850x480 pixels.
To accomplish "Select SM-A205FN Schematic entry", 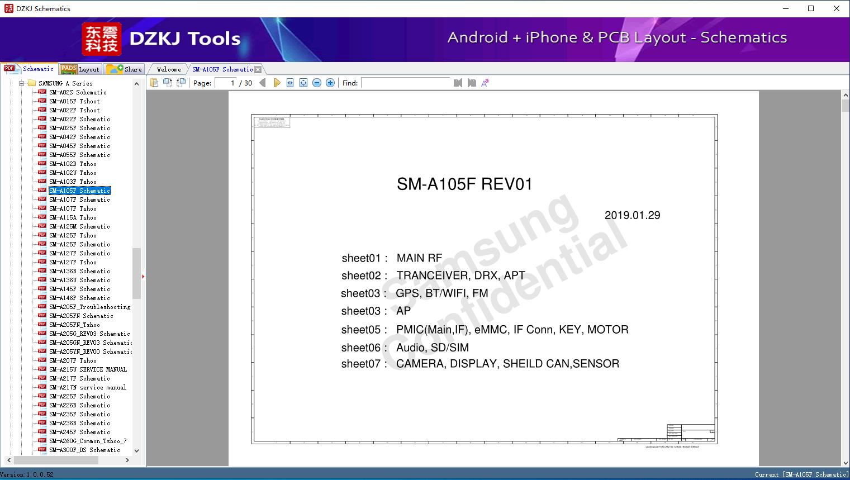I will coord(81,316).
